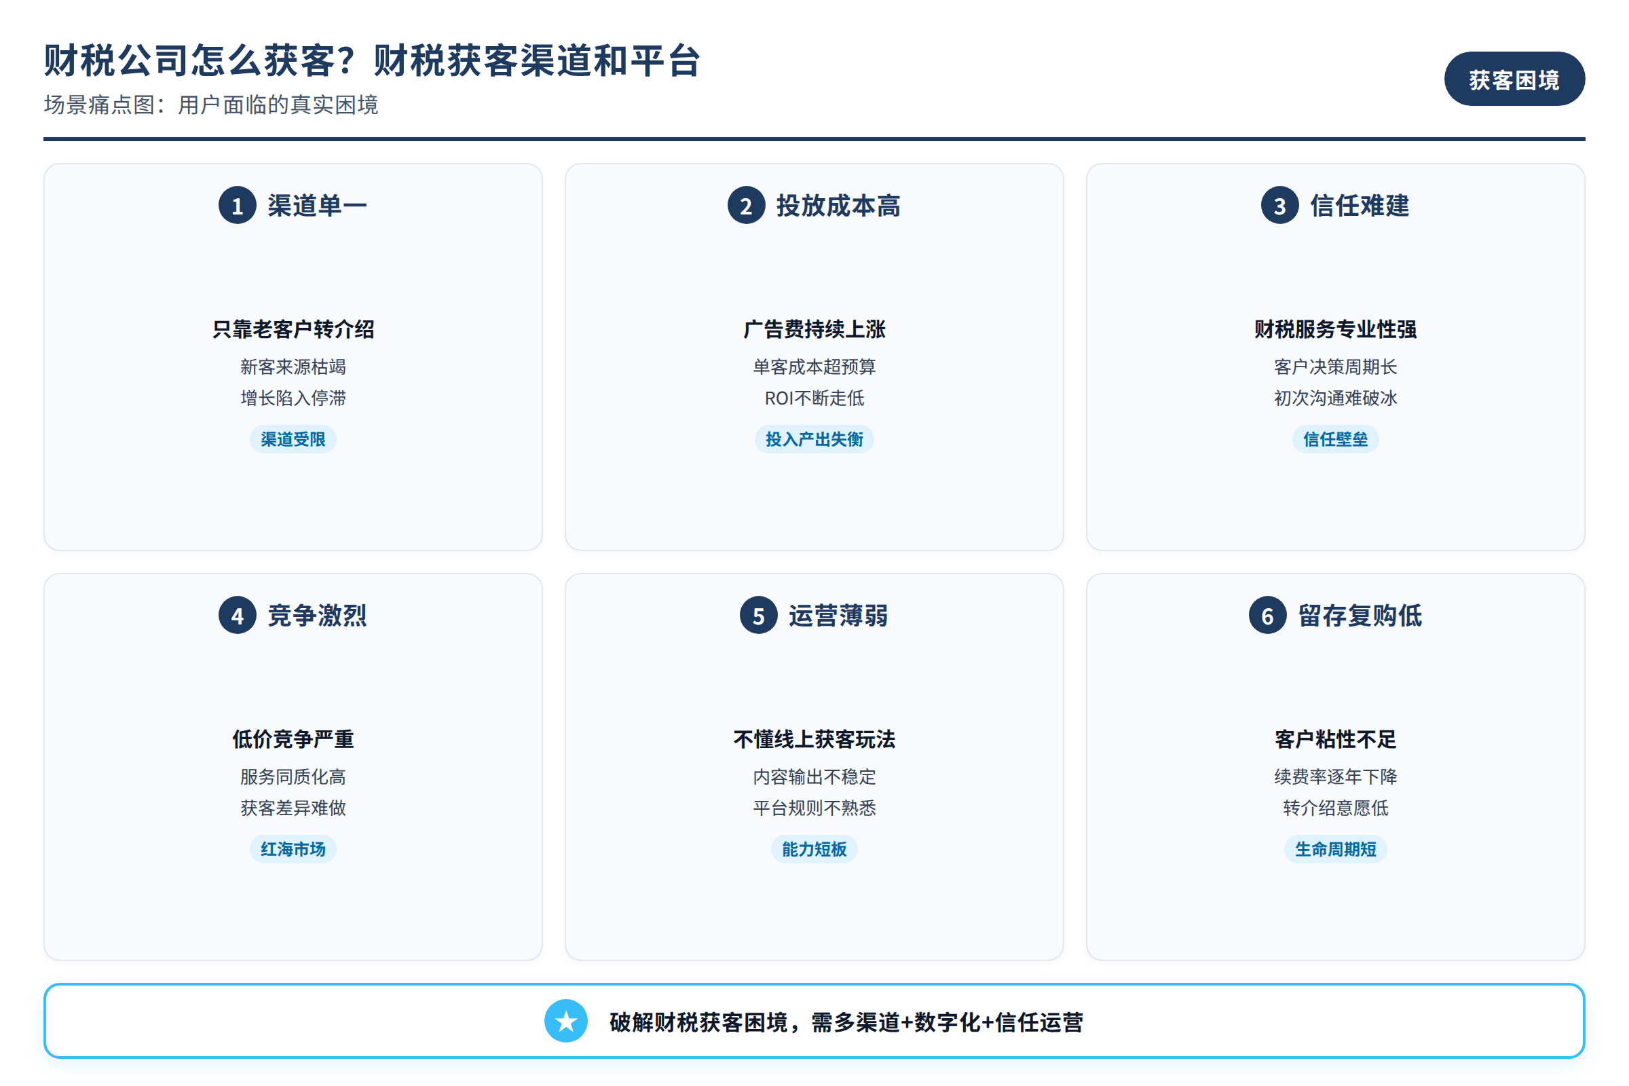Click the 竞争激烈 card heading
Screen dimensions: 1629x1086
tap(317, 616)
